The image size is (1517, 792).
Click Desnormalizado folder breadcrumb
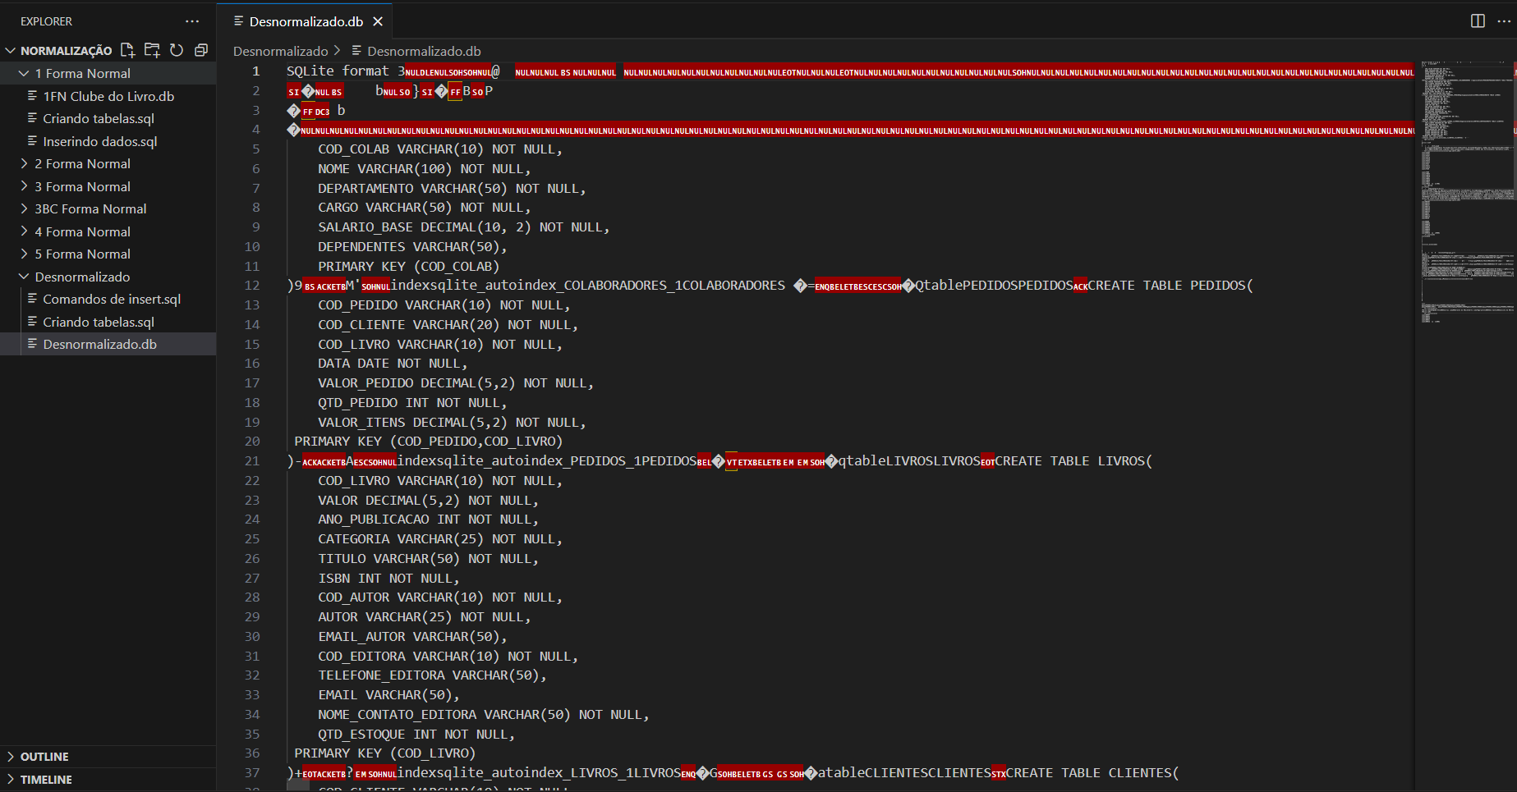click(x=280, y=51)
